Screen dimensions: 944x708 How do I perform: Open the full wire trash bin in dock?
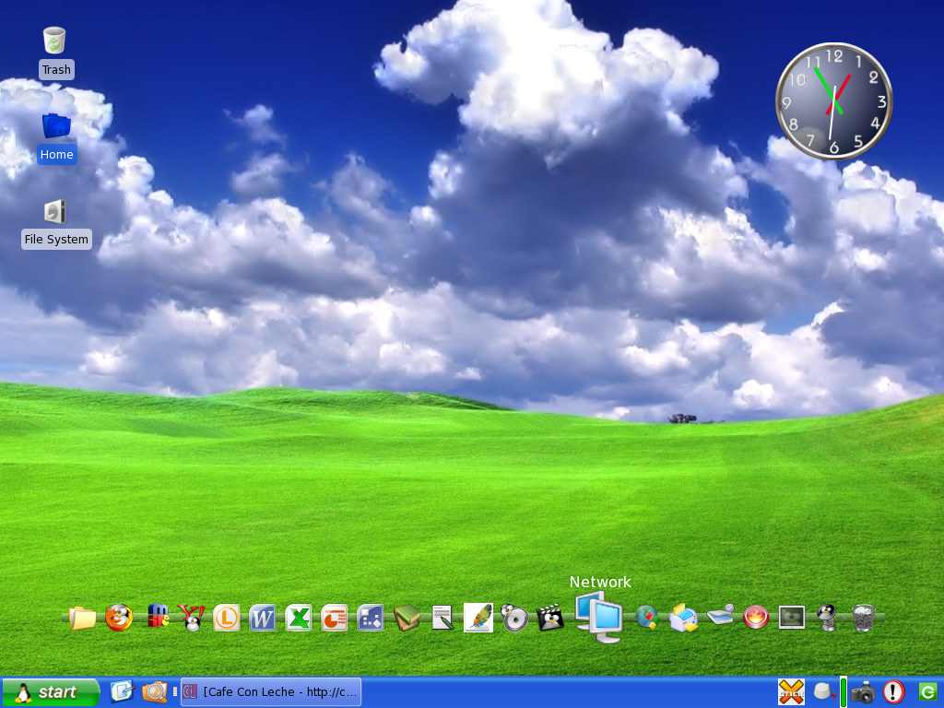pyautogui.click(x=863, y=618)
